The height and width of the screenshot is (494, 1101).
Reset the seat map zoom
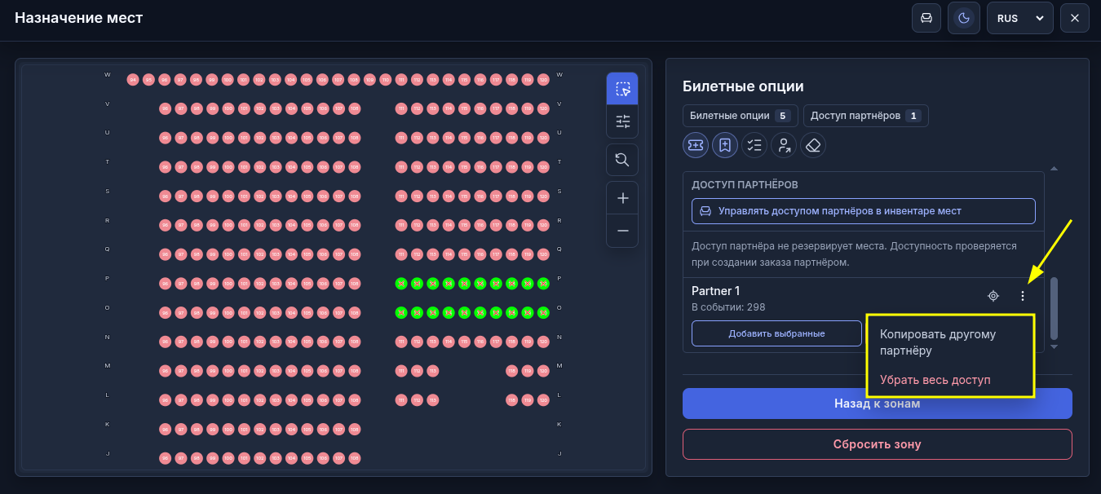click(x=622, y=160)
